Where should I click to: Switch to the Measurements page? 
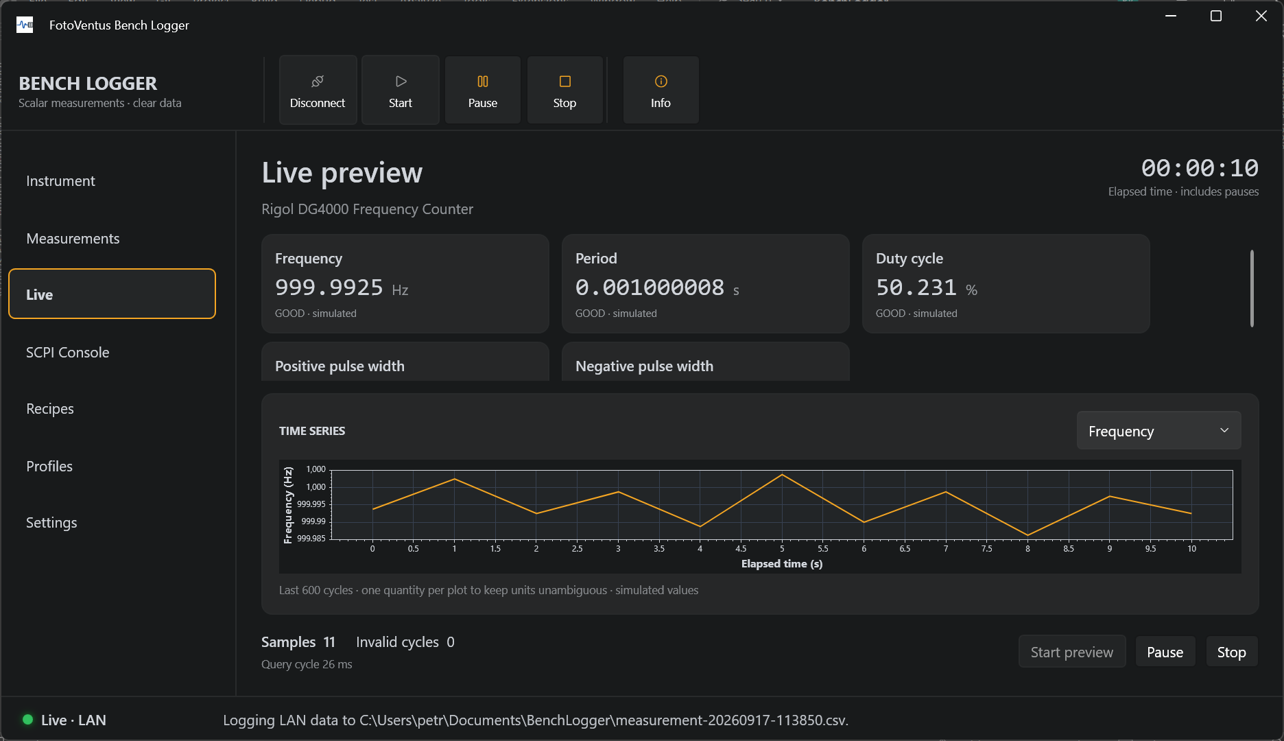pos(112,239)
